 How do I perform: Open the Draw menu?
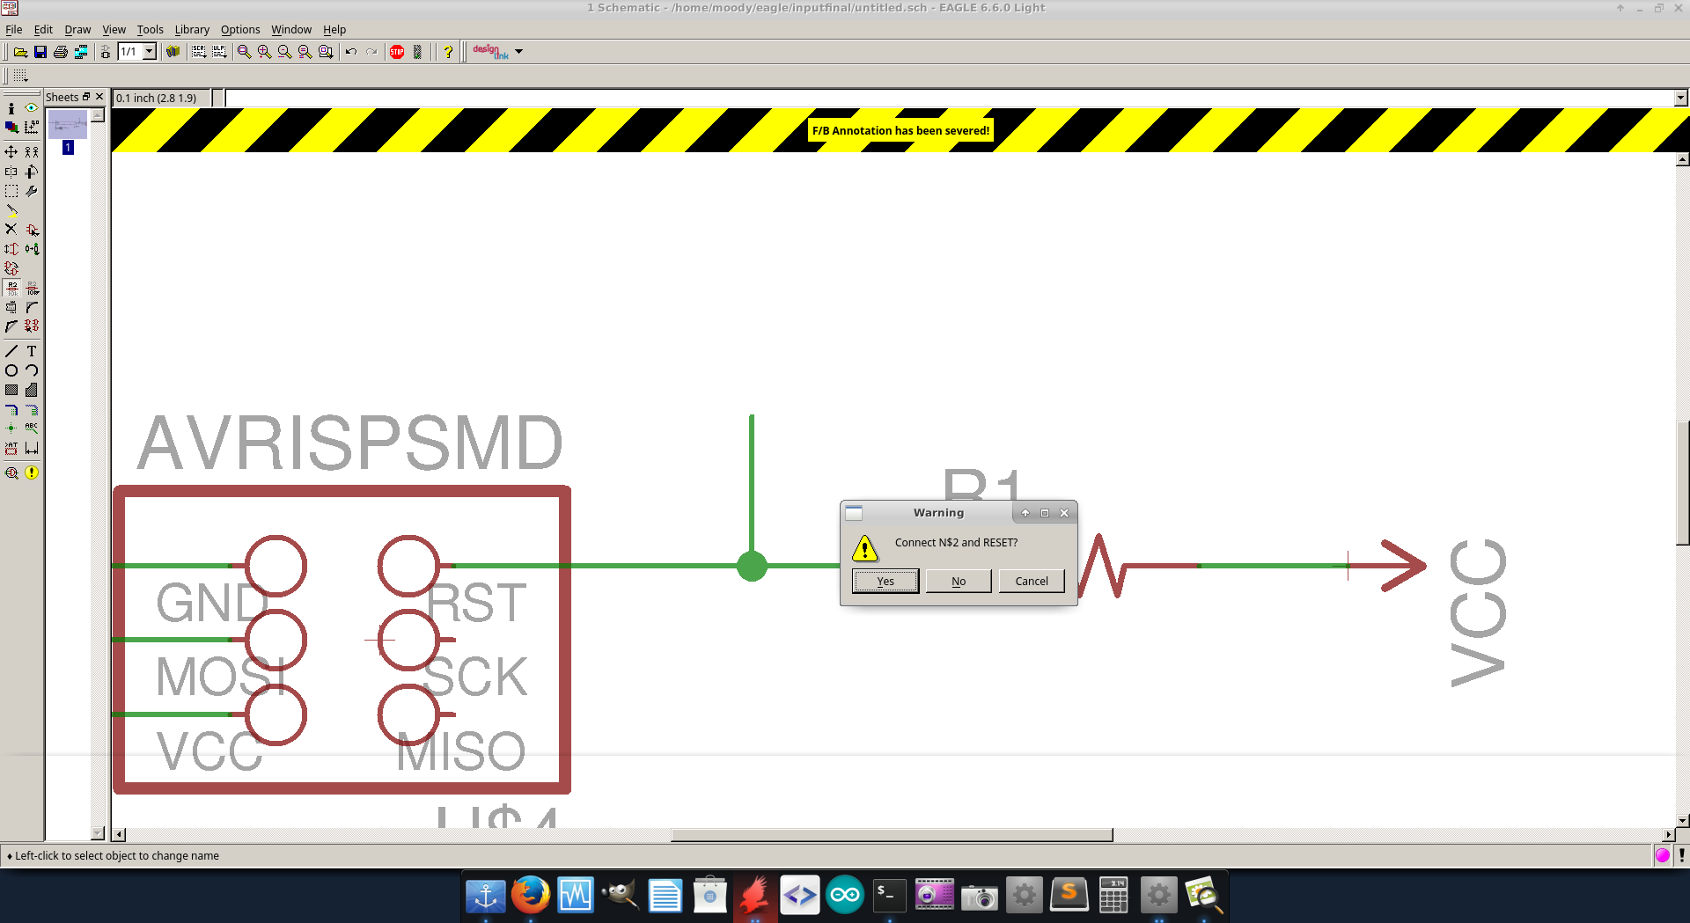(x=77, y=29)
